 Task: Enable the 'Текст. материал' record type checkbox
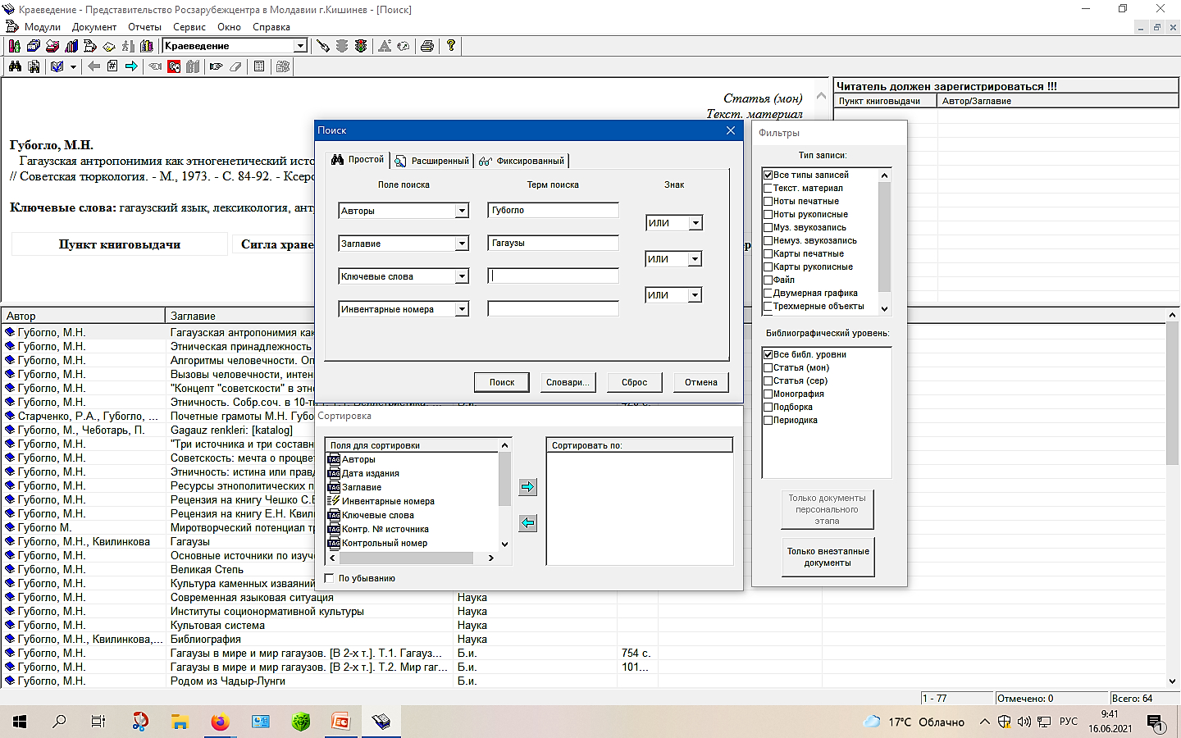point(768,188)
